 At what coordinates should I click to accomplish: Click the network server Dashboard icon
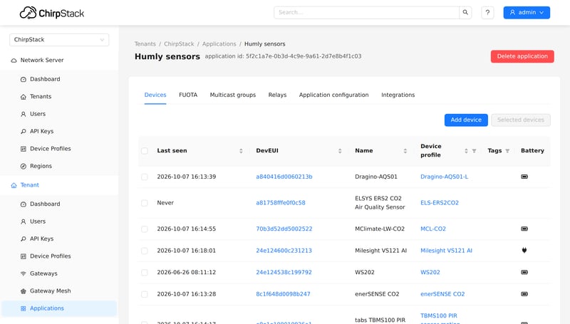(24, 79)
